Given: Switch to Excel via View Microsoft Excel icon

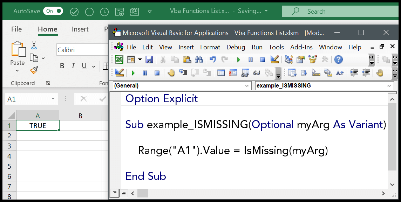Looking at the screenshot, I should pyautogui.click(x=119, y=60).
